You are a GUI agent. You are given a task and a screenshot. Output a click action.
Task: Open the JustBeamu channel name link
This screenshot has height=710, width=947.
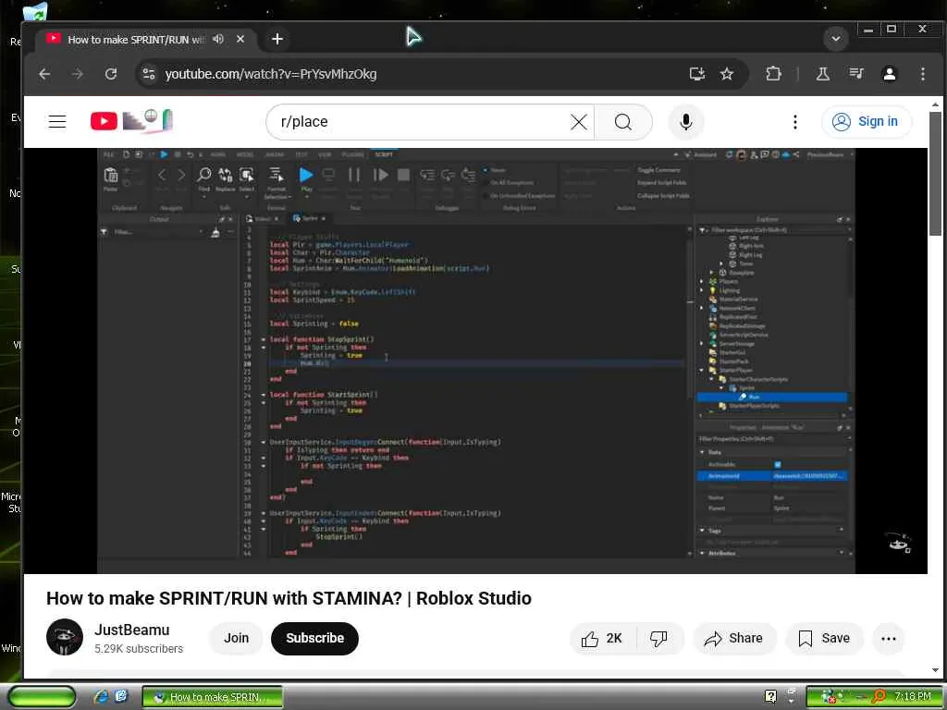coord(131,630)
